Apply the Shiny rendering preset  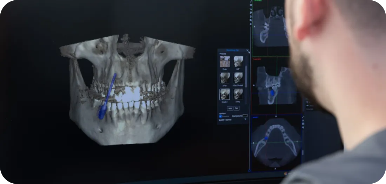point(238,94)
